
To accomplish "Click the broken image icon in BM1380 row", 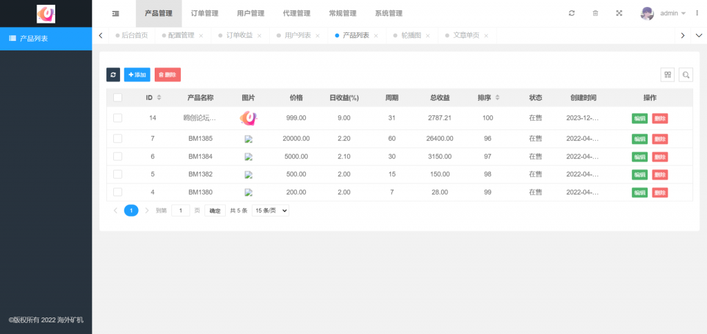I will point(249,193).
